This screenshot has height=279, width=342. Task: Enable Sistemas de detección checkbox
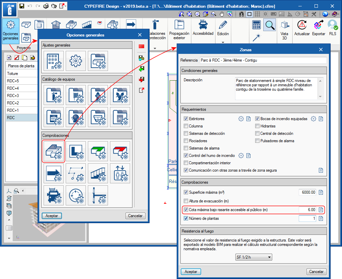click(186, 133)
